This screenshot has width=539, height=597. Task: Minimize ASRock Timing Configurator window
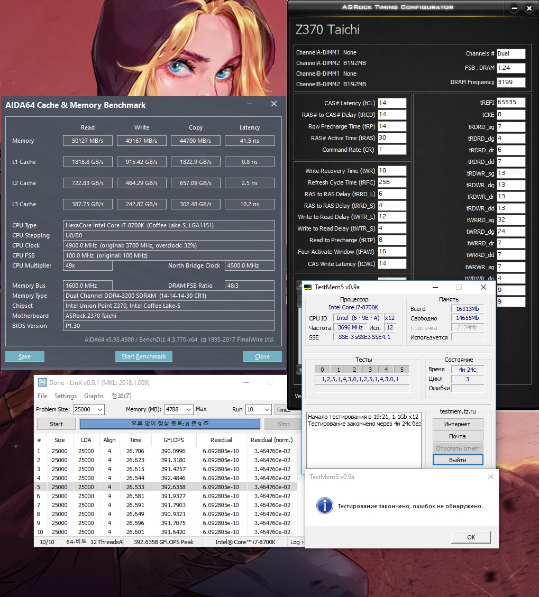coord(514,8)
